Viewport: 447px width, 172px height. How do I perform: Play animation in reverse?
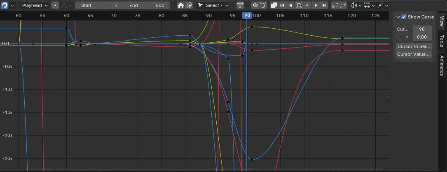click(x=290, y=5)
